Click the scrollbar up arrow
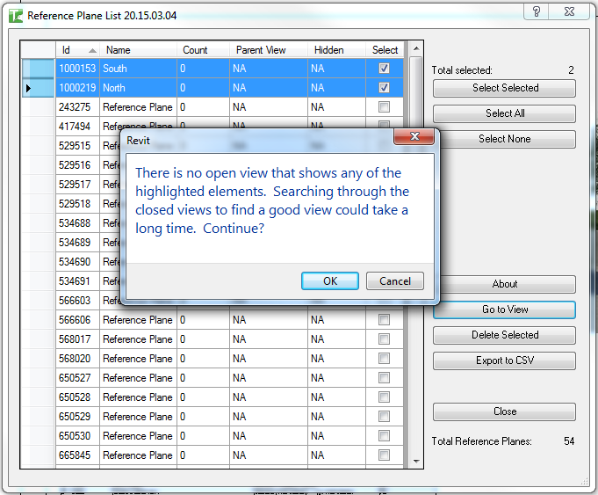 click(416, 48)
